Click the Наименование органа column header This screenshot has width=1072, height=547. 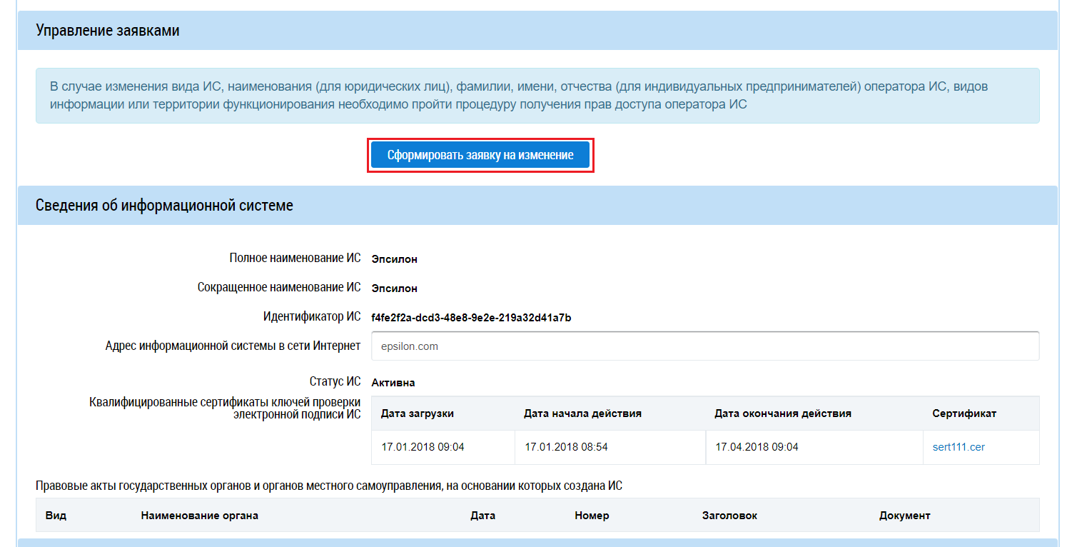click(x=200, y=516)
